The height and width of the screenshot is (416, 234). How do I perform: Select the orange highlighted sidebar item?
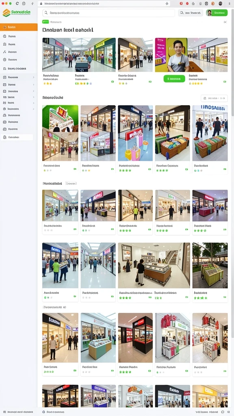[19, 27]
